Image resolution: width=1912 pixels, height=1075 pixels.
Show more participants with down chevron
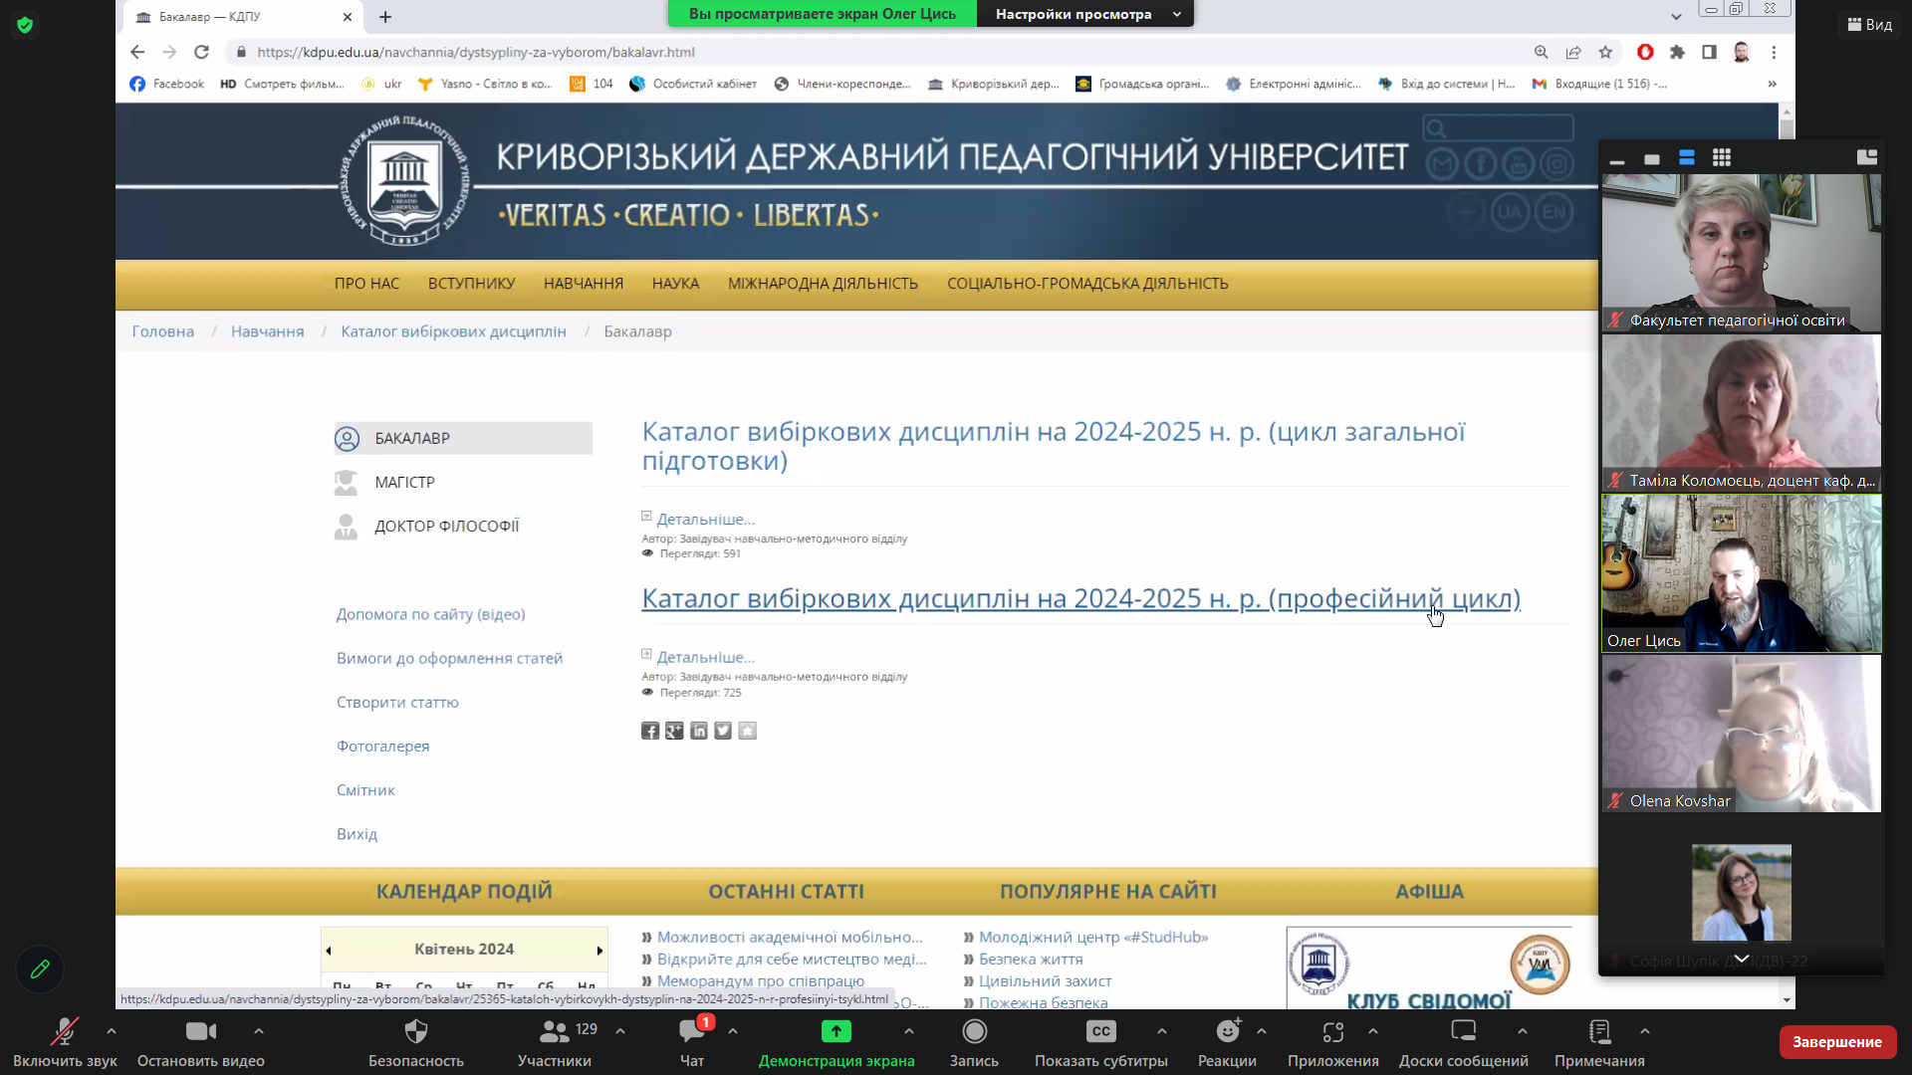pyautogui.click(x=1742, y=959)
